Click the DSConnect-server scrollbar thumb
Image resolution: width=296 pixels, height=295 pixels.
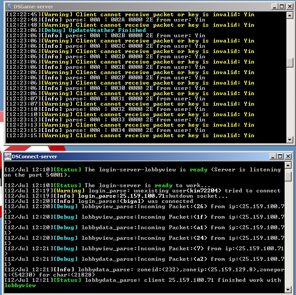point(288,176)
